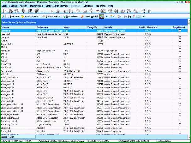Screen dimensions: 191x143
Task: Click the overlapping cards icon left of businessmen
Action: pos(110,11)
